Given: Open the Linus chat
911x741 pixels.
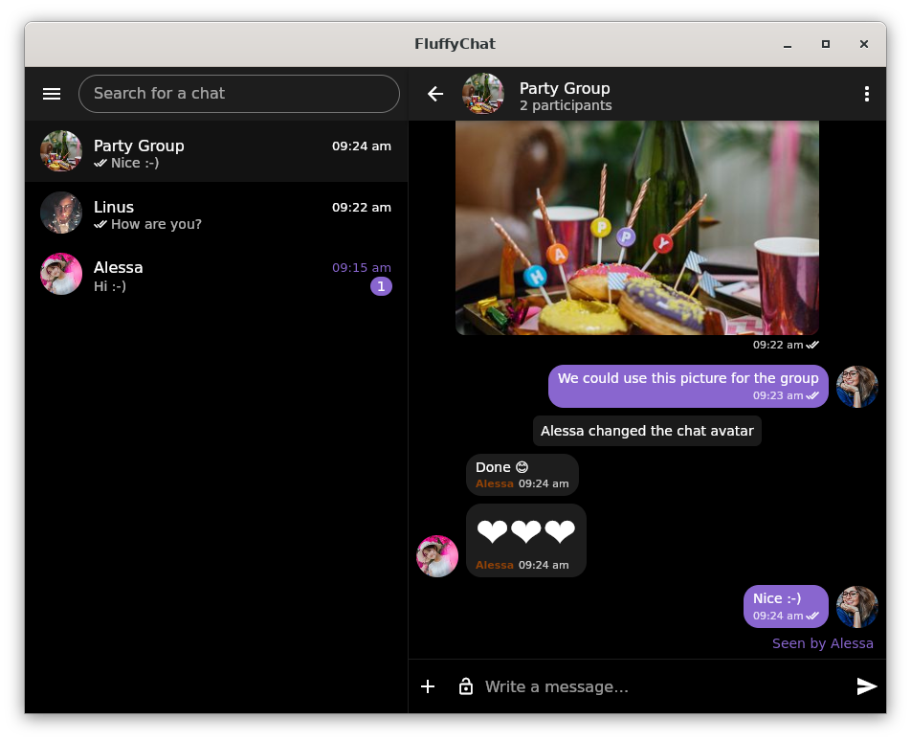Looking at the screenshot, I should [216, 213].
